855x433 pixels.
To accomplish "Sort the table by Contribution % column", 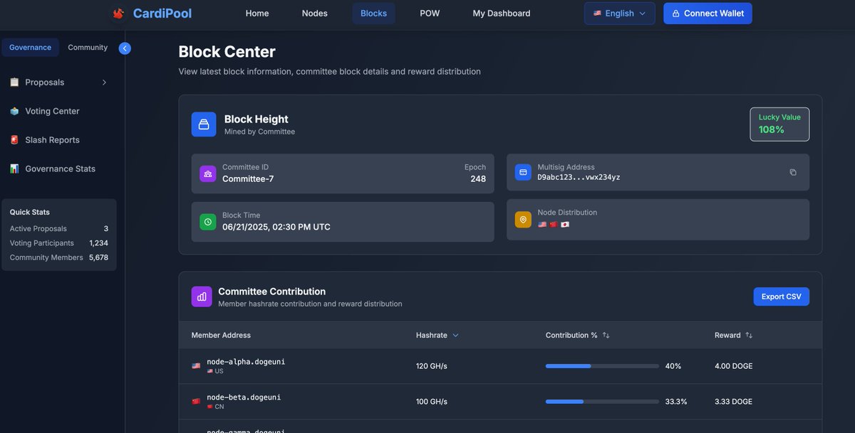I will [578, 335].
